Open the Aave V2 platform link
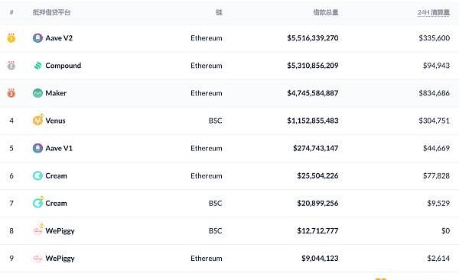 pyautogui.click(x=59, y=38)
